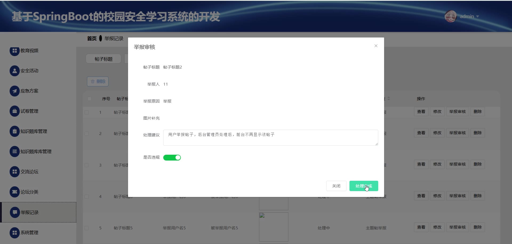Click the admin avatar picture
The image size is (512, 244).
click(x=451, y=16)
